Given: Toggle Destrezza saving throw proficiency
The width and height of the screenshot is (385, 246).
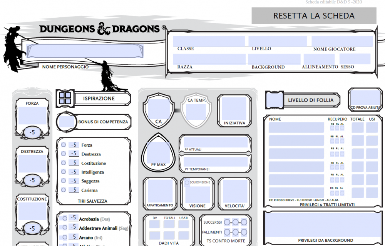Looking at the screenshot, I should [x=64, y=154].
